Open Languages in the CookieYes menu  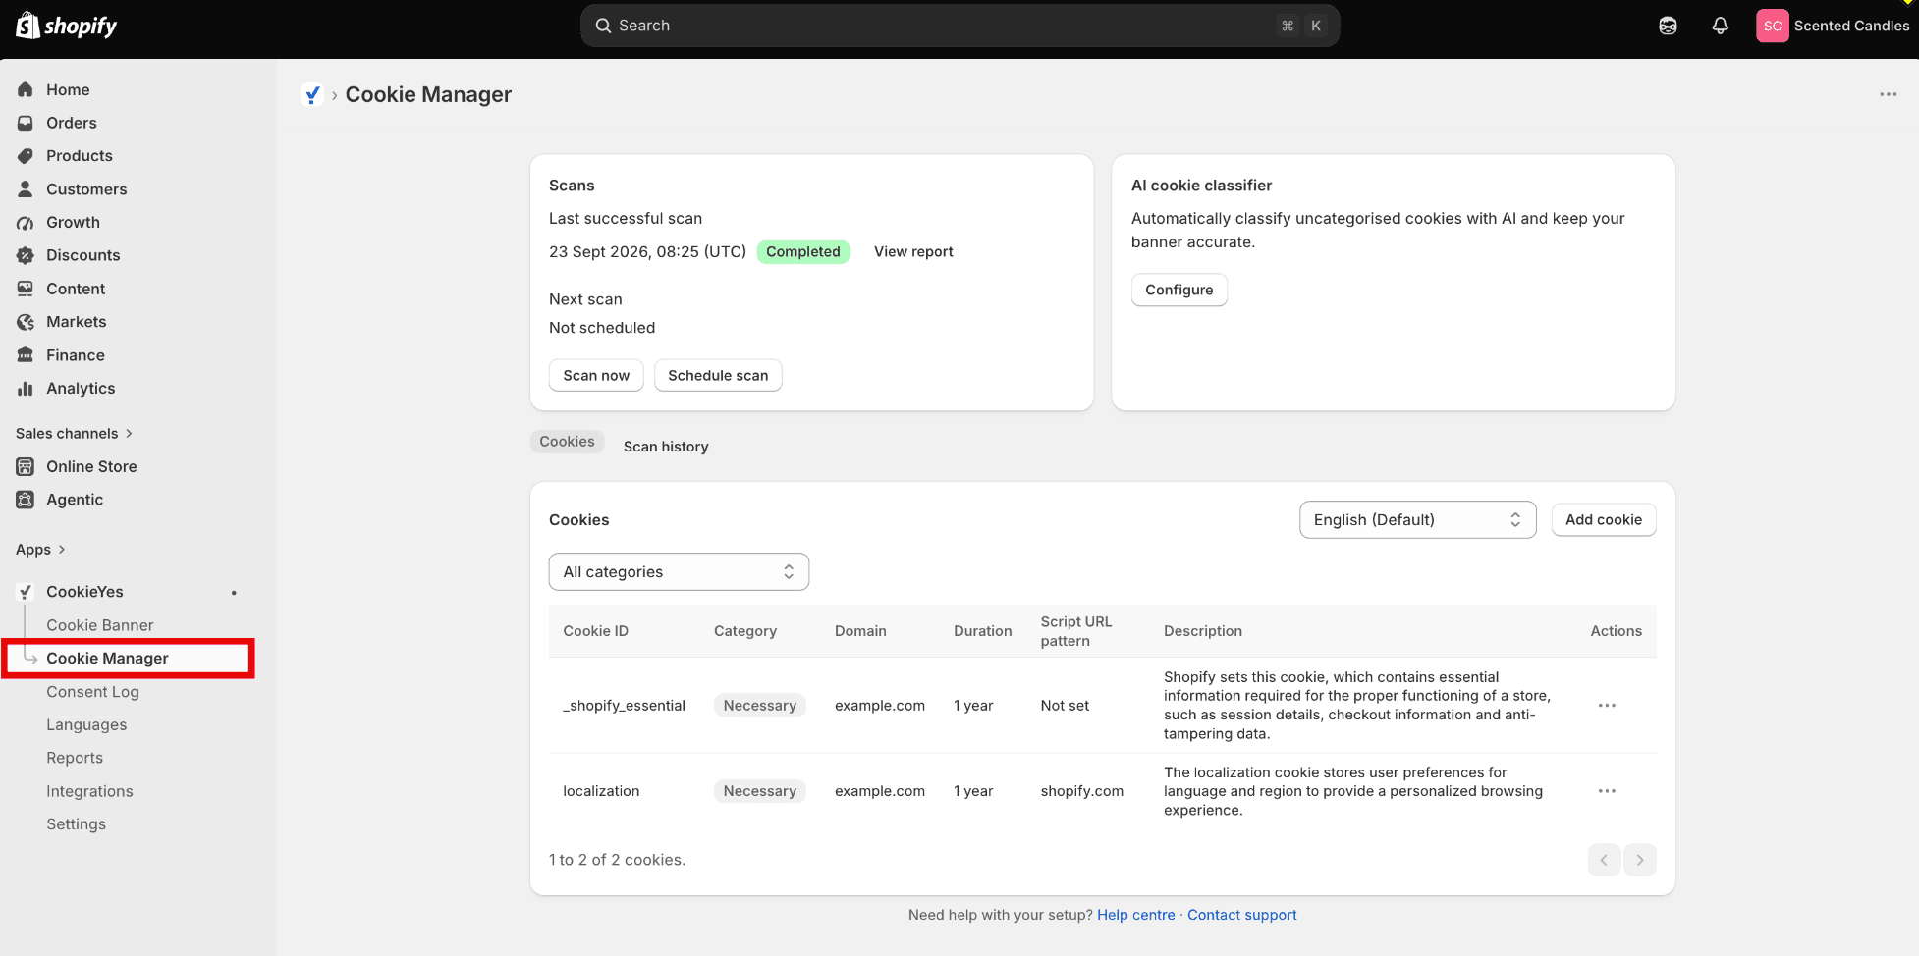86,725
